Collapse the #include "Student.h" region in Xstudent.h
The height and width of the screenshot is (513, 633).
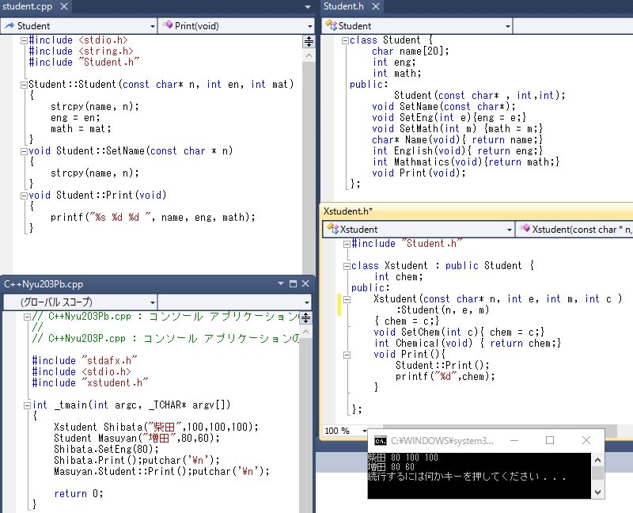347,244
